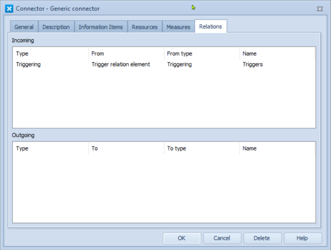The width and height of the screenshot is (331, 250).
Task: Sort Incoming list by Type column header
Action: pos(50,54)
